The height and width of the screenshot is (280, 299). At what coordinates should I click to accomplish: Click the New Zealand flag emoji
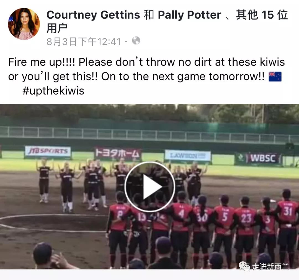[x=275, y=77]
